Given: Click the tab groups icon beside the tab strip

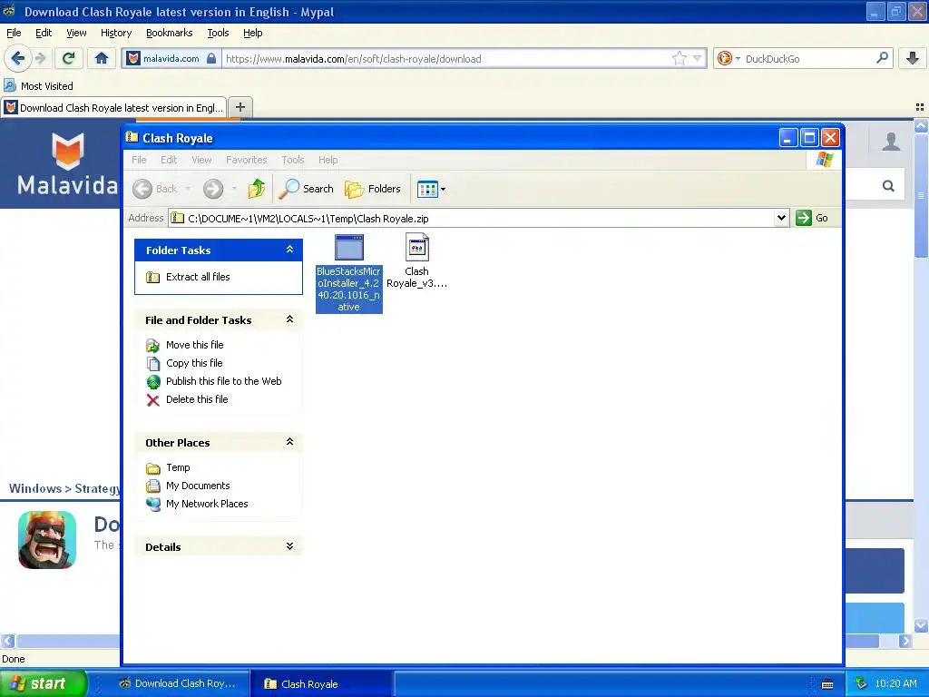Looking at the screenshot, I should tap(920, 107).
